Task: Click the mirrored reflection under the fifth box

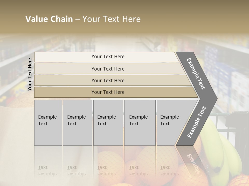Action: click(170, 170)
